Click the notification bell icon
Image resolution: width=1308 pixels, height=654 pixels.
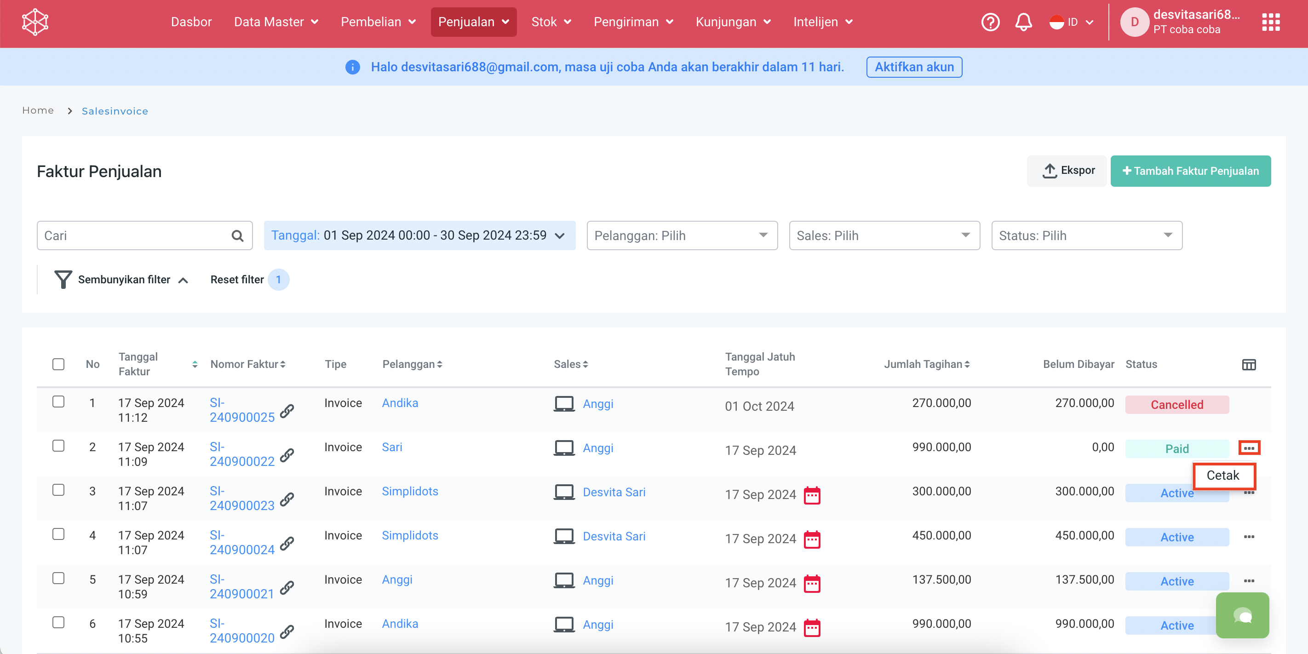point(1023,23)
